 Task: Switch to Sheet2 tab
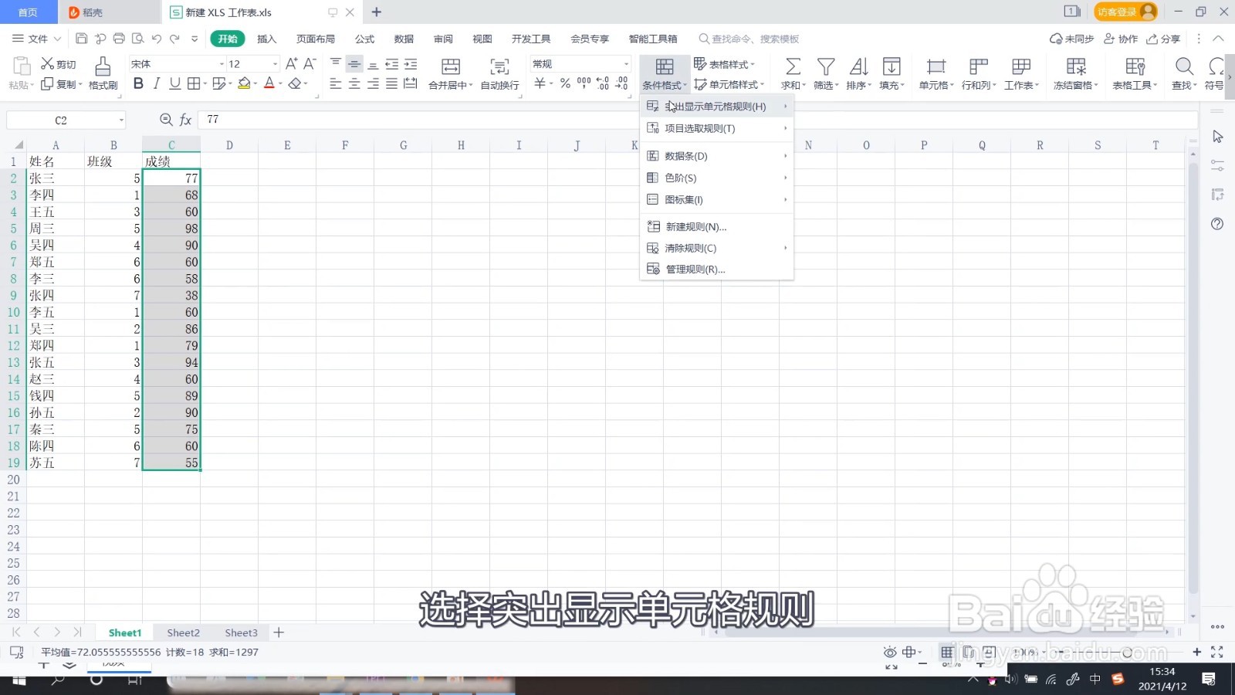(183, 632)
